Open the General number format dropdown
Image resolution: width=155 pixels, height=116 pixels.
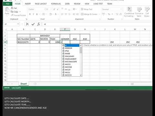121,9
